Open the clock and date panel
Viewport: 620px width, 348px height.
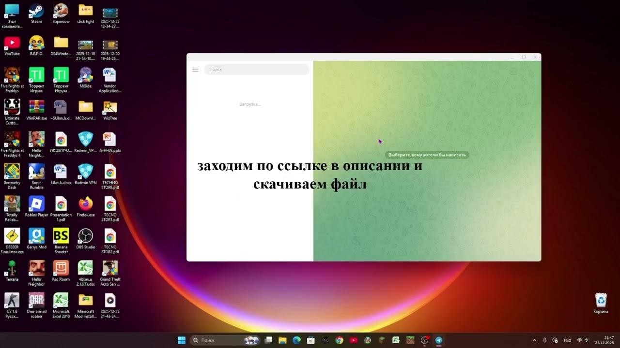coord(605,340)
